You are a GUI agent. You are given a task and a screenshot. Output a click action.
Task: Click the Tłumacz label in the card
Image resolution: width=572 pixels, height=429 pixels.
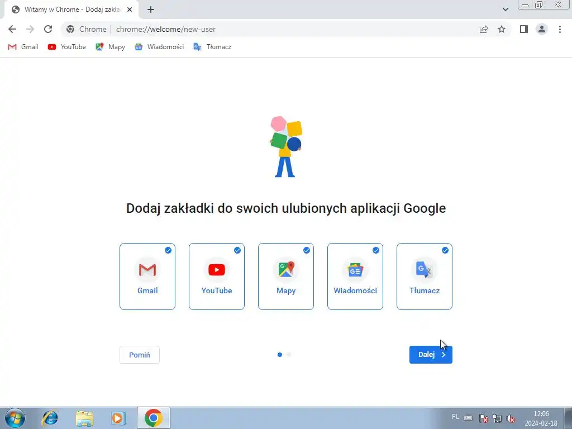pyautogui.click(x=425, y=290)
